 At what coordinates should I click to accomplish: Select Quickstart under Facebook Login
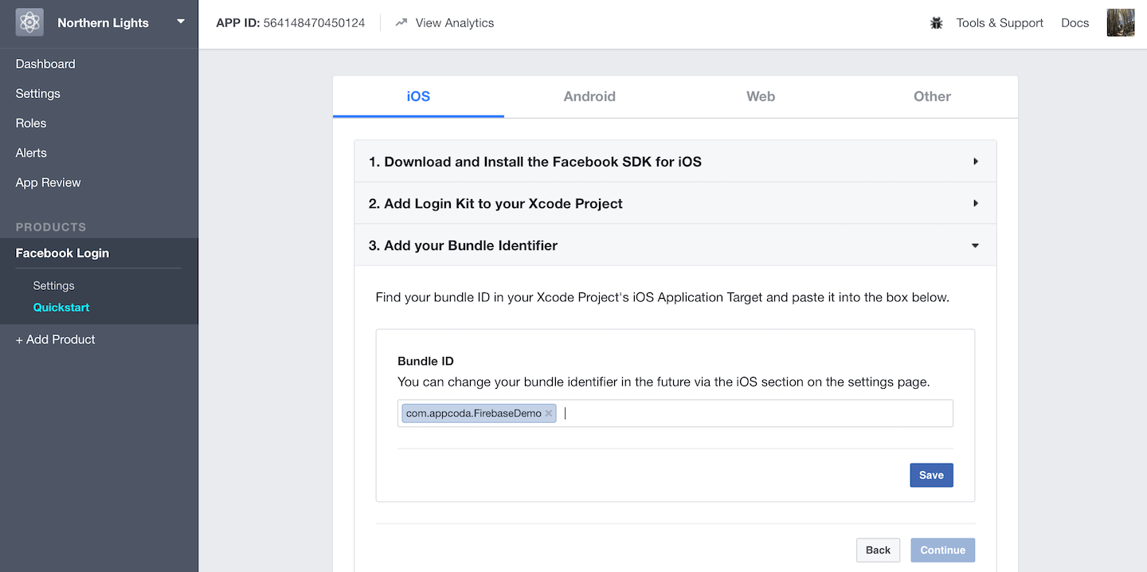(x=61, y=308)
